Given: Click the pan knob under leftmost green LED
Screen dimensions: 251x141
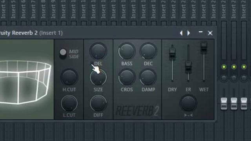Looking at the screenshot, I should pyautogui.click(x=224, y=78).
